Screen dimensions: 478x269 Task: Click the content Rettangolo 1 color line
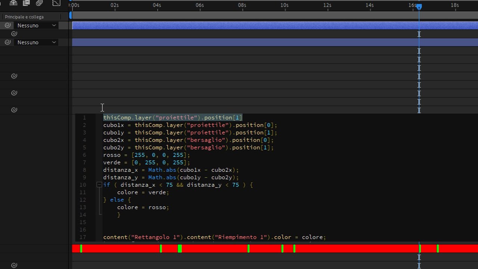215,237
